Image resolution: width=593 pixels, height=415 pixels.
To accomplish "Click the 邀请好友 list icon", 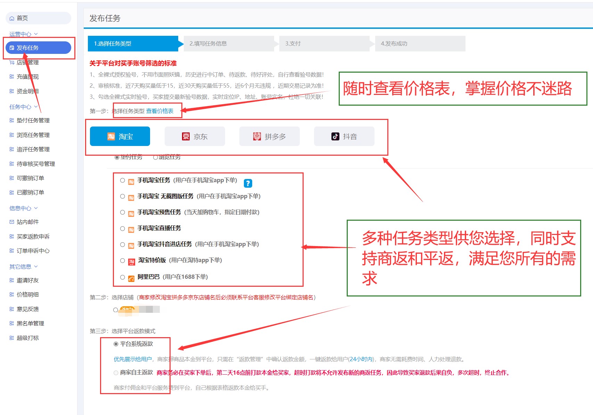I will pos(12,280).
